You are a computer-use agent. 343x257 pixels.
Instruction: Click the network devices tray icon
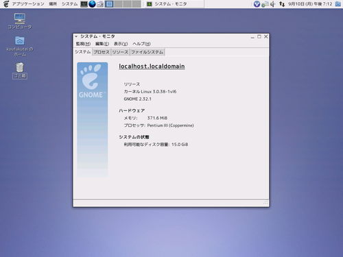coord(265,4)
